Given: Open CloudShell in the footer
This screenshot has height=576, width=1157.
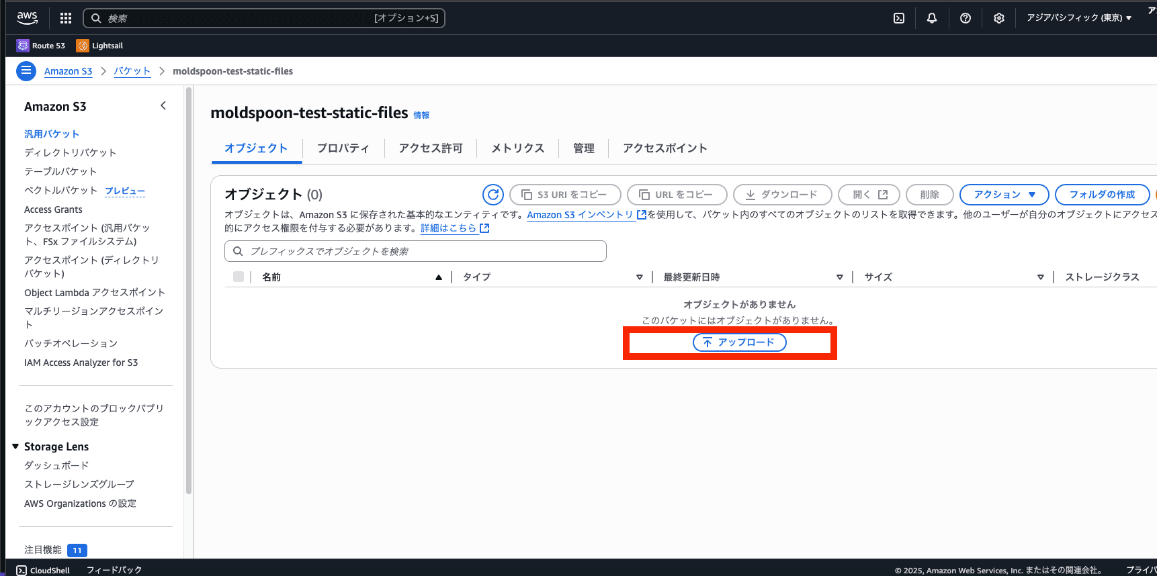Looking at the screenshot, I should click(x=43, y=570).
